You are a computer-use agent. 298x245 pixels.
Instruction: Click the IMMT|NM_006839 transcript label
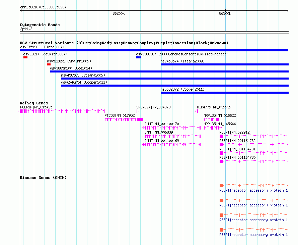159,133
